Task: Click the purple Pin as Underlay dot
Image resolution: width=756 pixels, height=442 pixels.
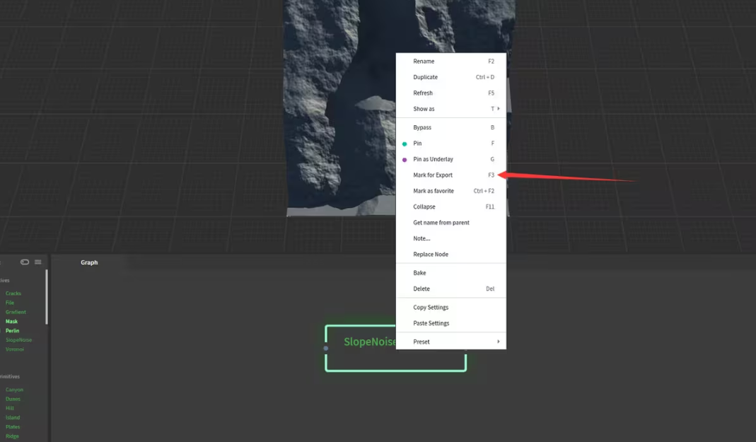Action: point(405,160)
